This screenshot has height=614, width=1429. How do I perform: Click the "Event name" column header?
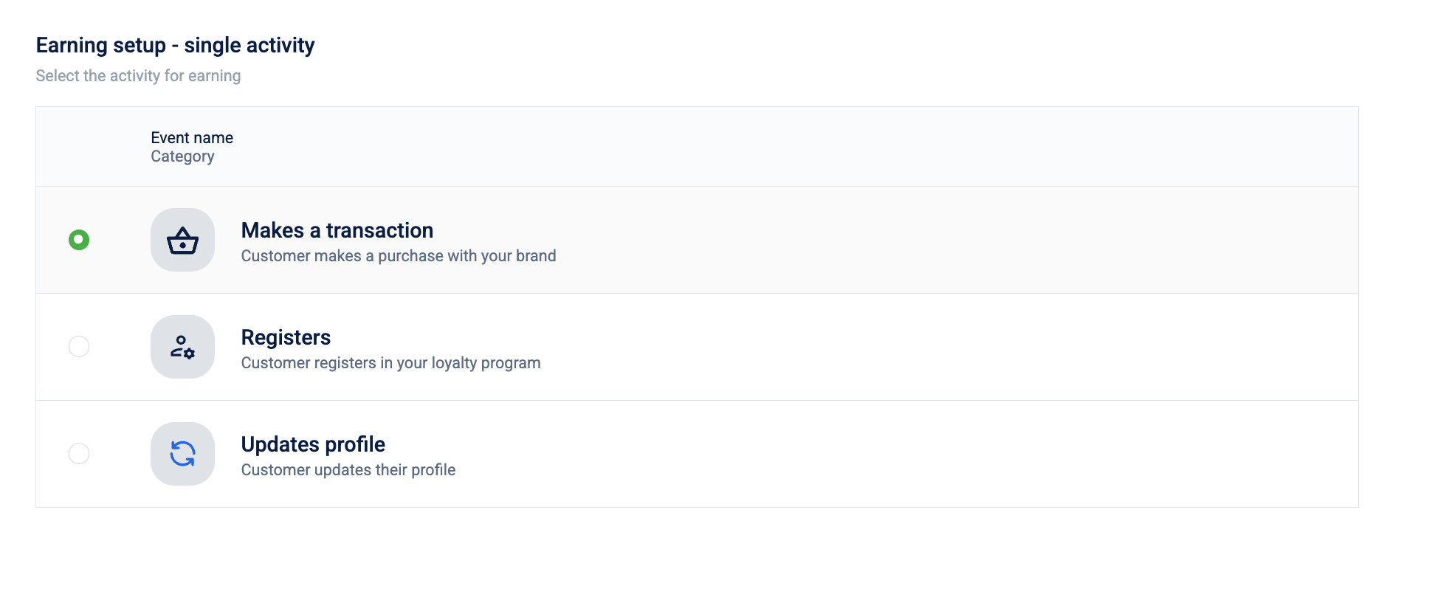(x=192, y=138)
